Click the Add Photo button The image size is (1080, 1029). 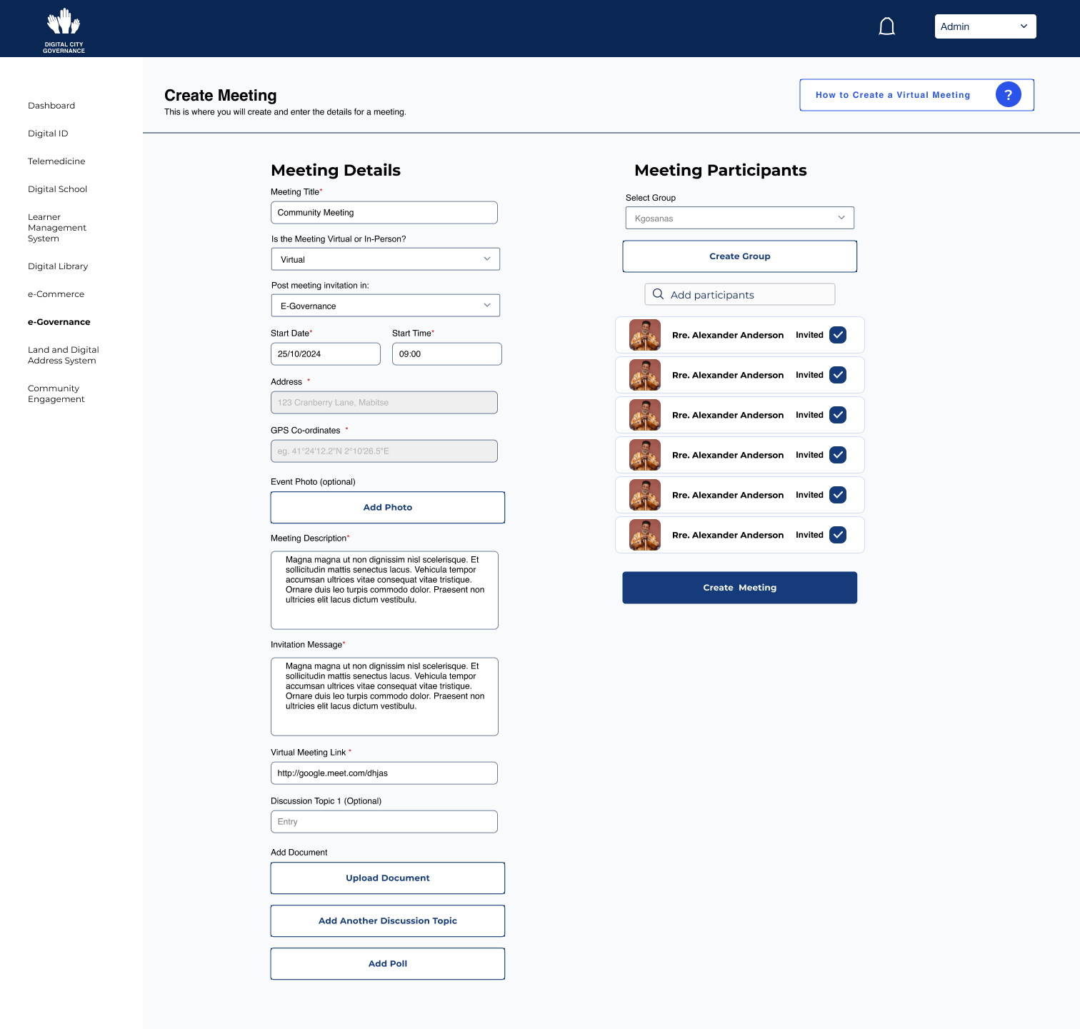click(x=387, y=507)
